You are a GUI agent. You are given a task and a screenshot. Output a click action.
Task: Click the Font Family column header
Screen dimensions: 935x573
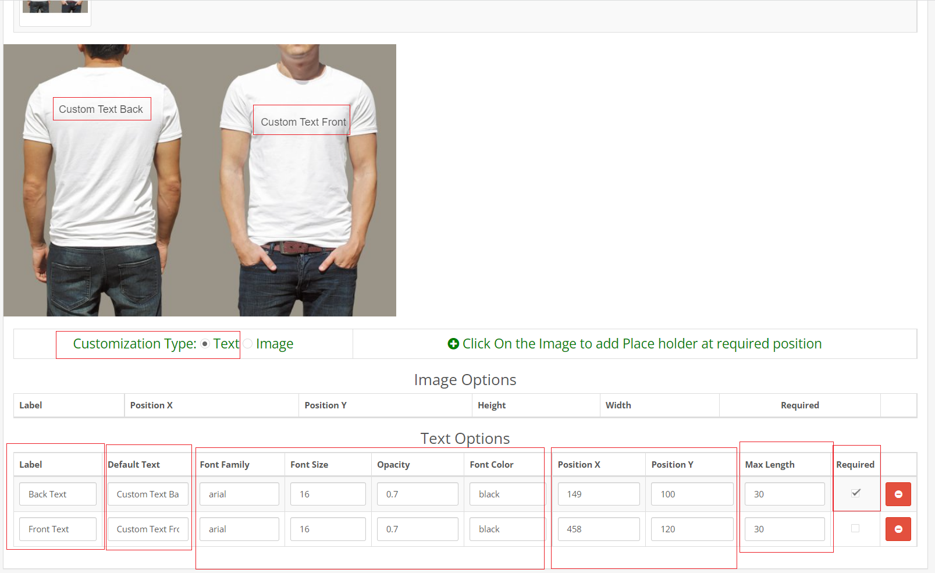coord(225,465)
